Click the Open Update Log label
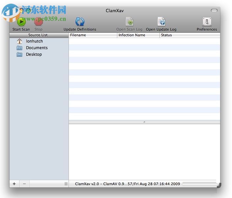The width and height of the screenshot is (232, 198). [161, 29]
